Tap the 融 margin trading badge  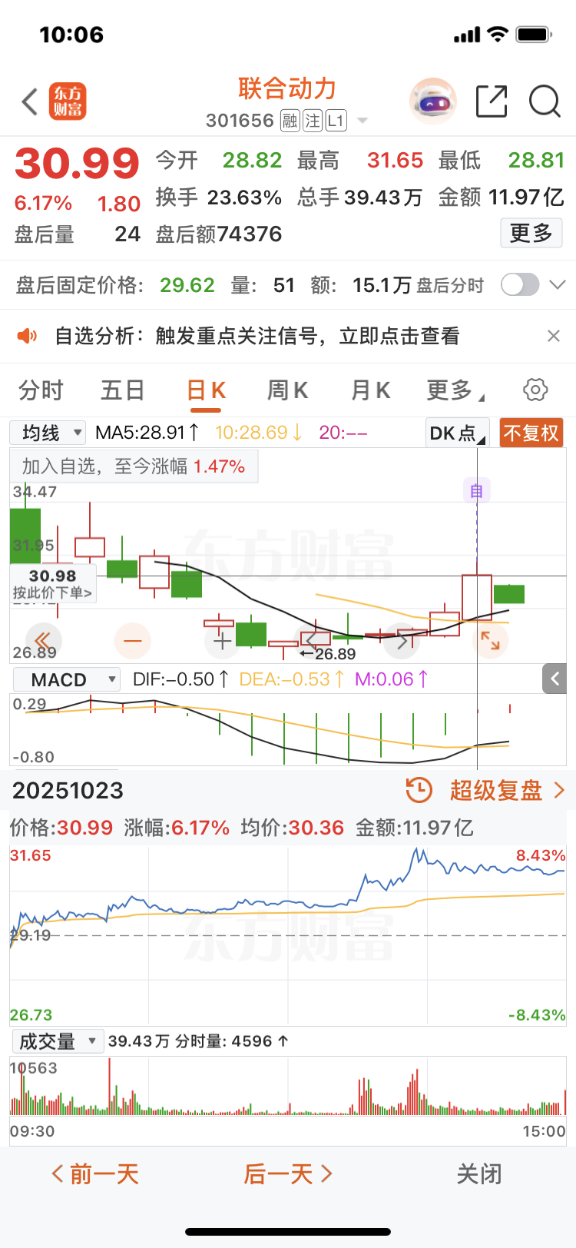click(x=290, y=121)
